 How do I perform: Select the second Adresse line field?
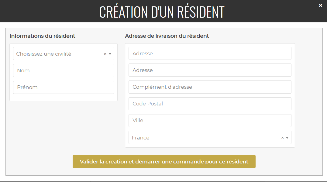click(x=210, y=70)
